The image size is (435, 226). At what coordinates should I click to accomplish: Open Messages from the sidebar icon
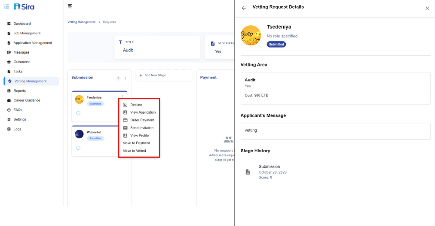click(x=9, y=52)
